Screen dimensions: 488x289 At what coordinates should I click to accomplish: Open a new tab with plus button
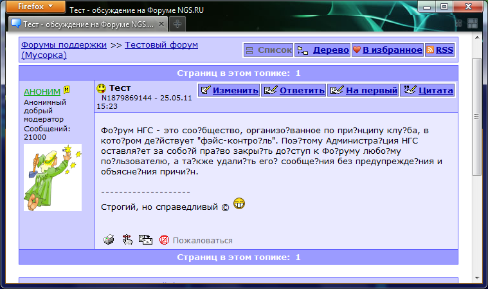coord(177,24)
